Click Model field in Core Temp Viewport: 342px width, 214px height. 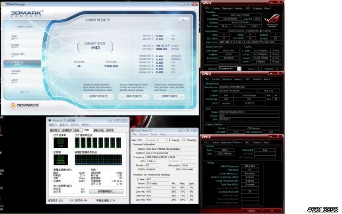170,149
